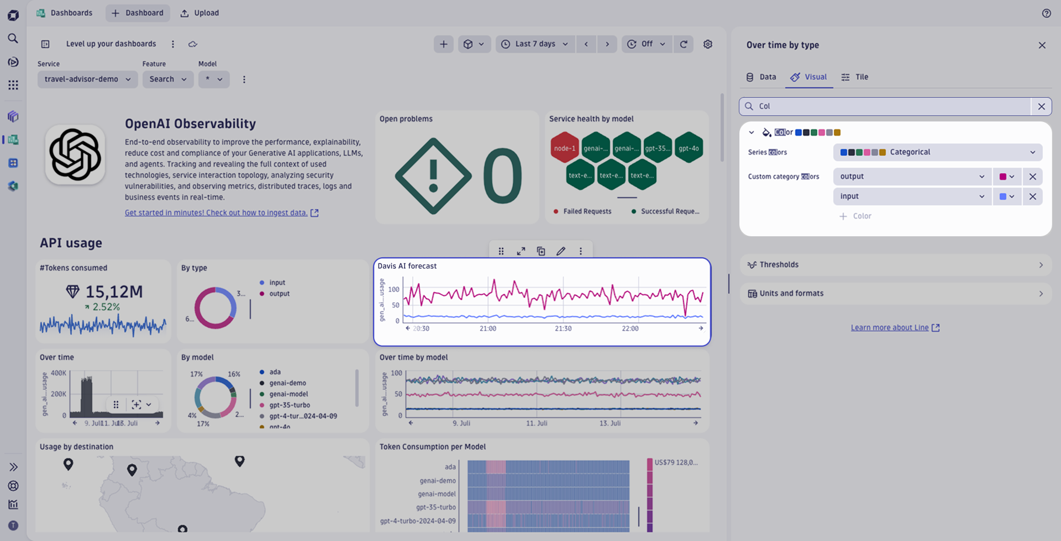
Task: Open the tile's three-dot options menu
Action: click(x=581, y=251)
